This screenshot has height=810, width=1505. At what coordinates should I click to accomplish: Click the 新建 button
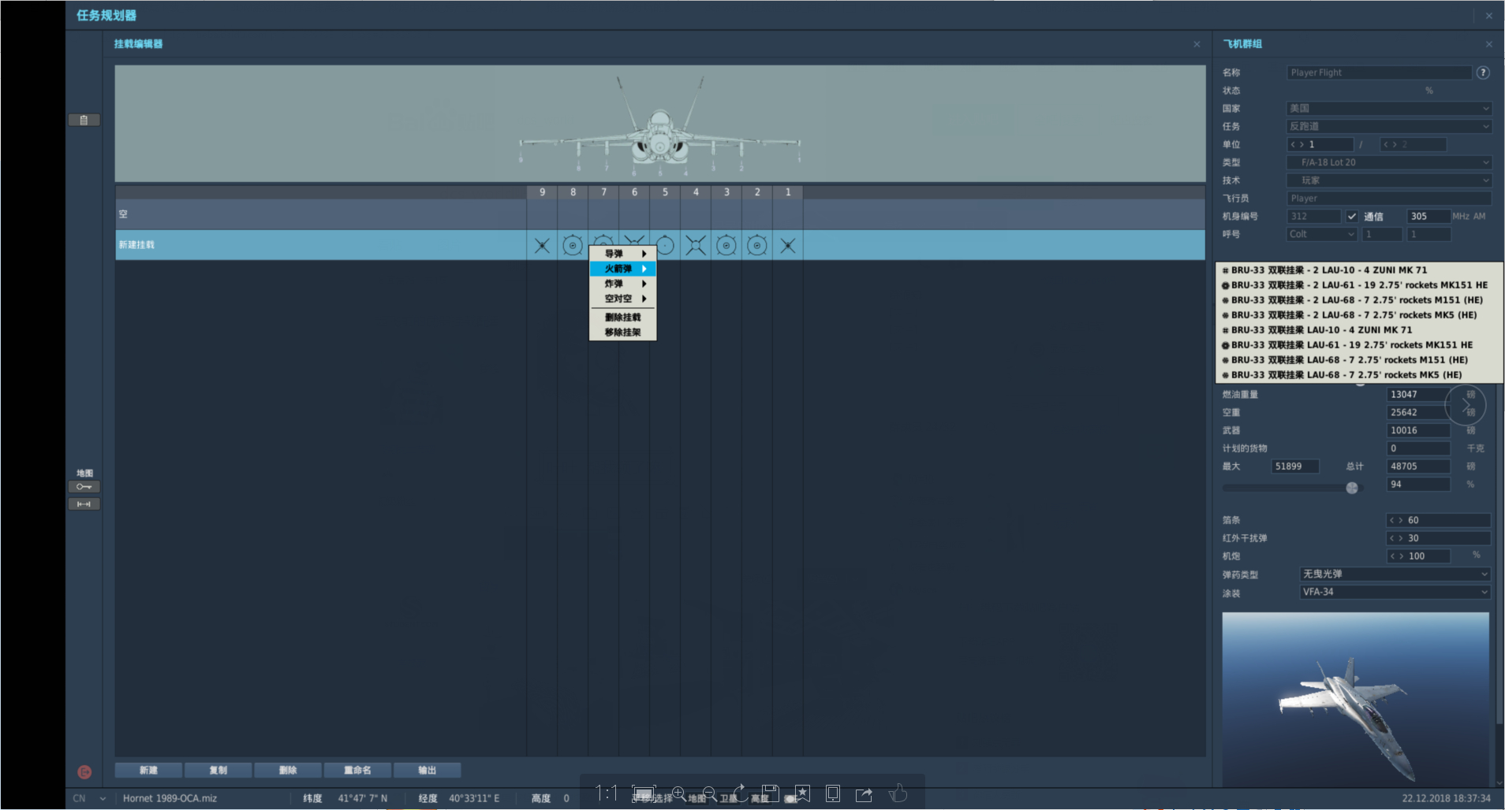pyautogui.click(x=148, y=770)
